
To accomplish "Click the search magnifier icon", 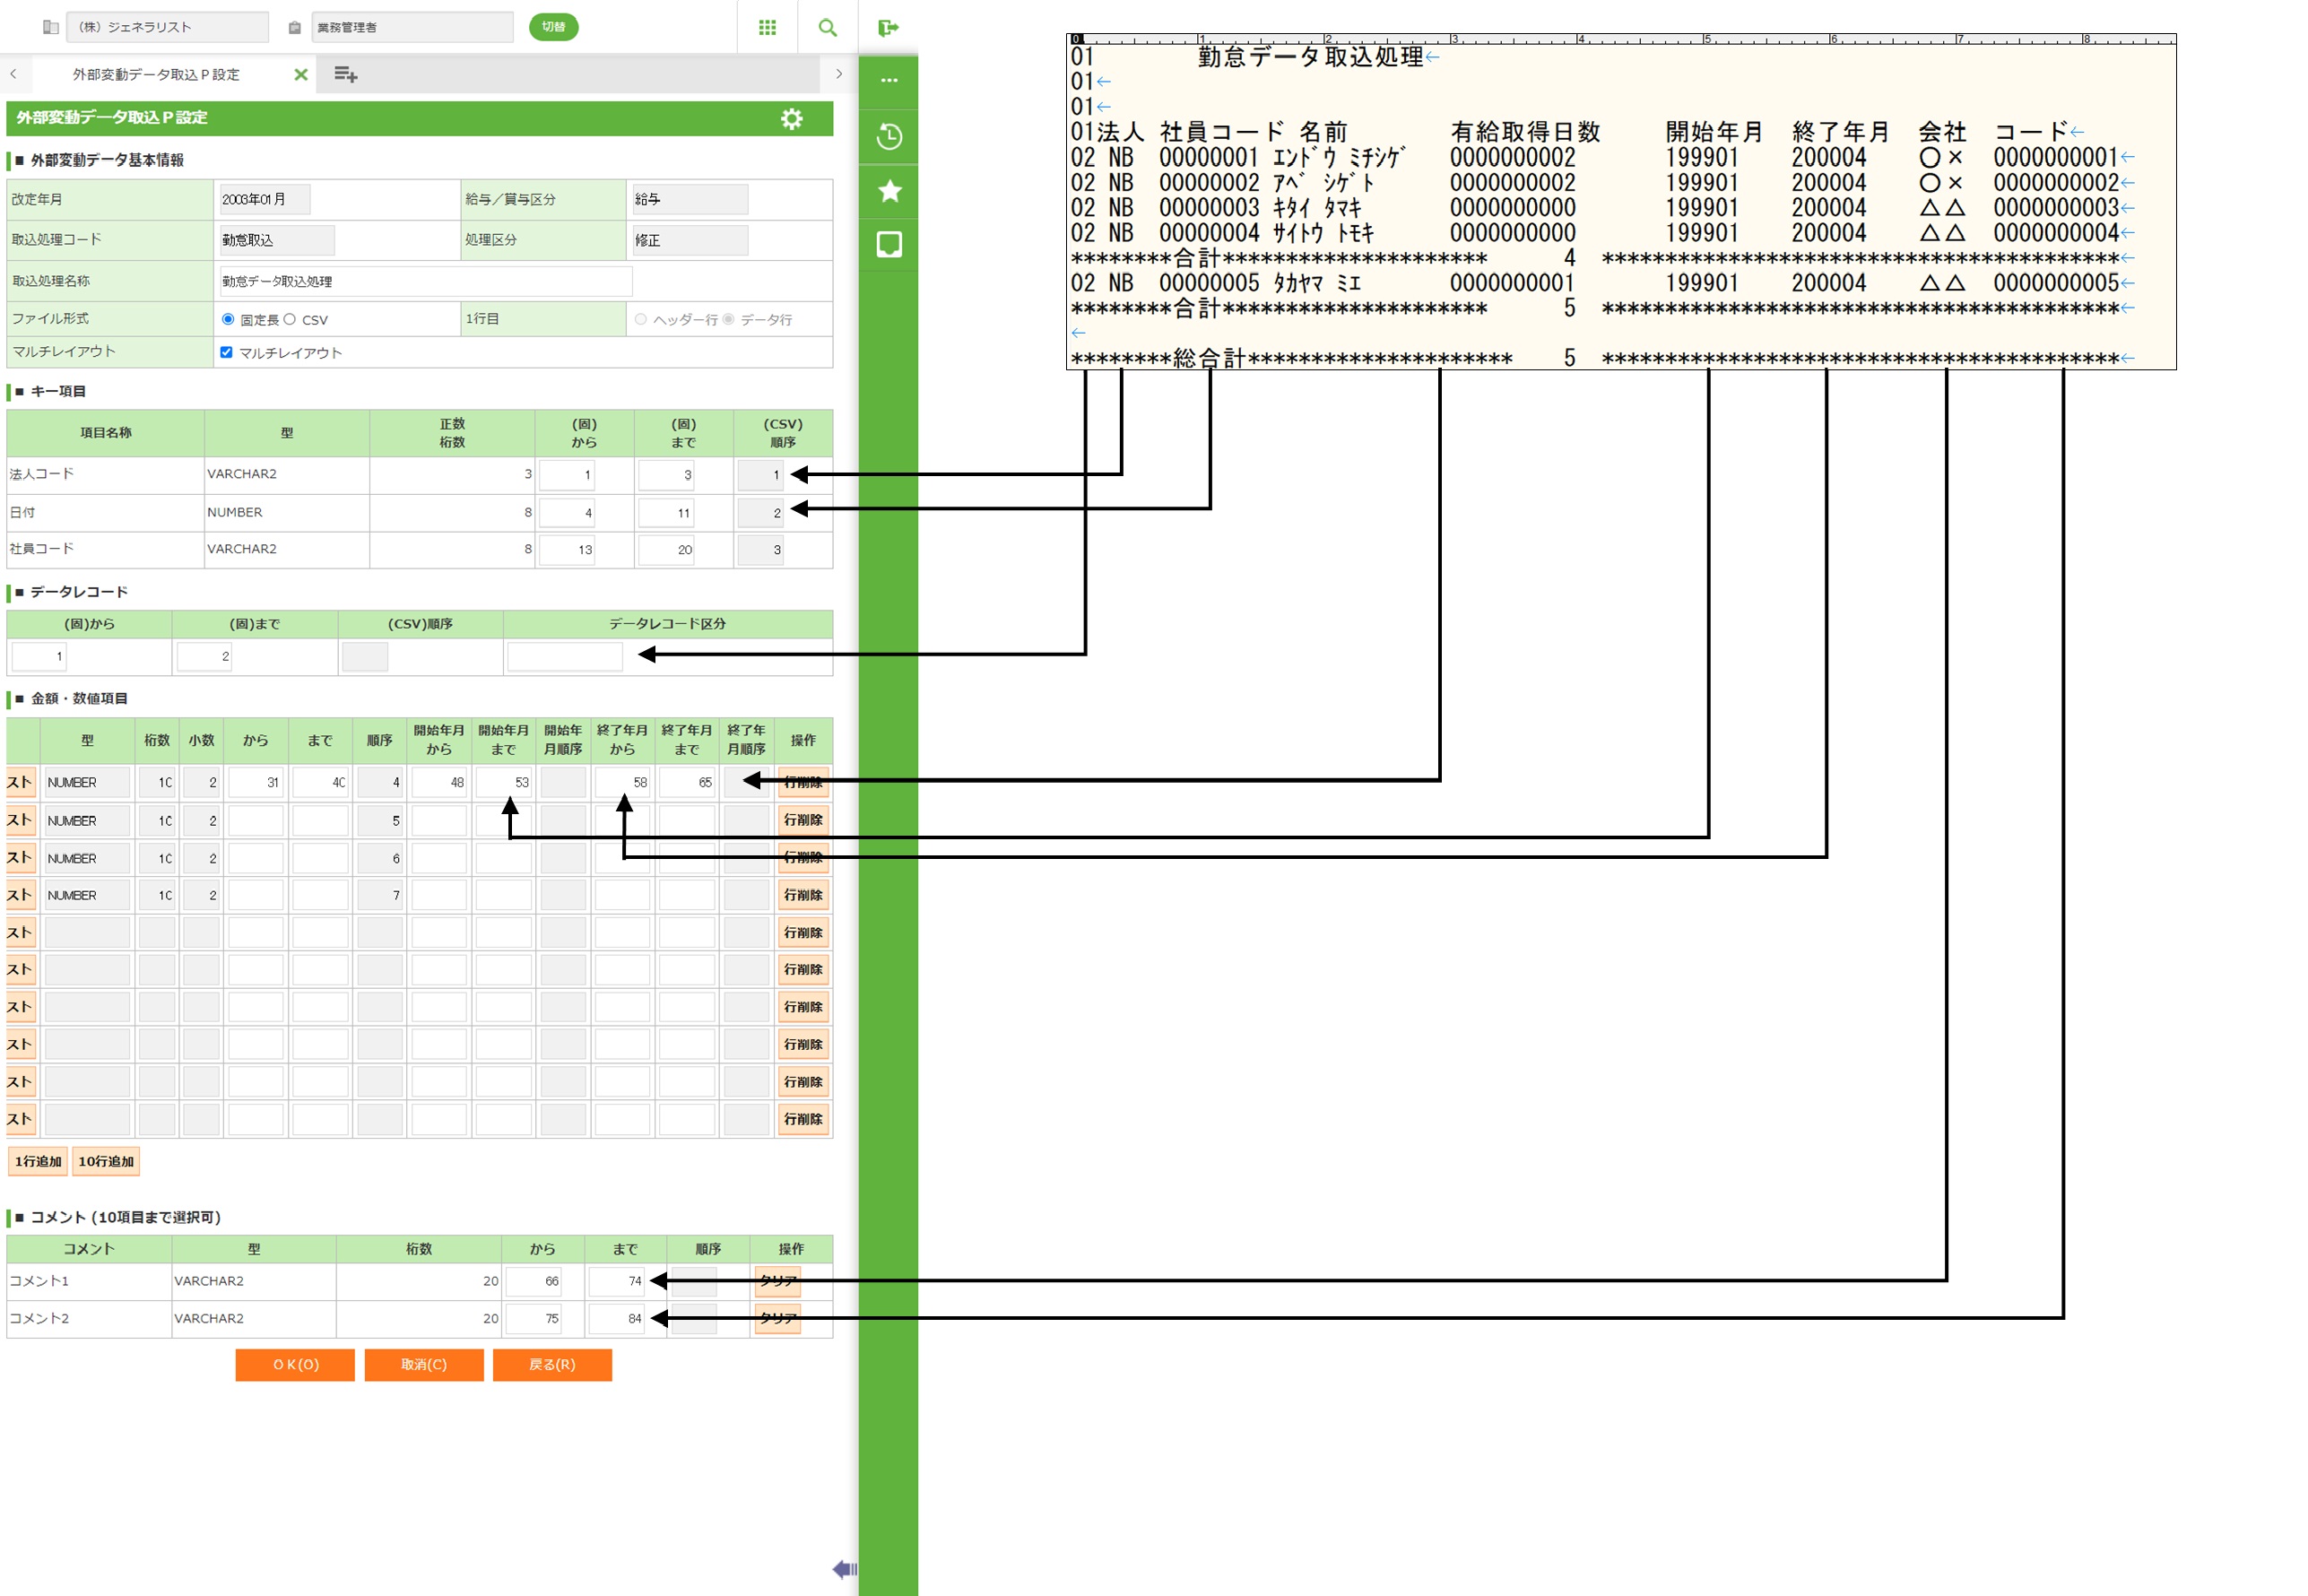I will tap(827, 28).
